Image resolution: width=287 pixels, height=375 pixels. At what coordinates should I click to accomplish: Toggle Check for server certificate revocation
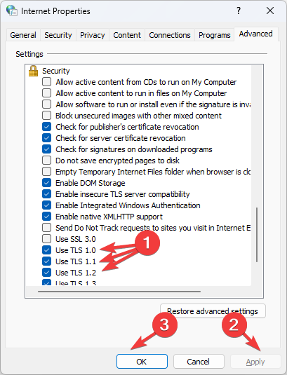tap(47, 138)
